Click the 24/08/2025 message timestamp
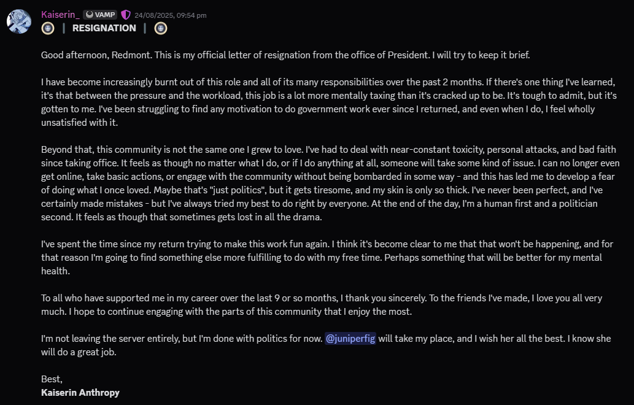Viewport: 634px width, 405px height. tap(170, 15)
